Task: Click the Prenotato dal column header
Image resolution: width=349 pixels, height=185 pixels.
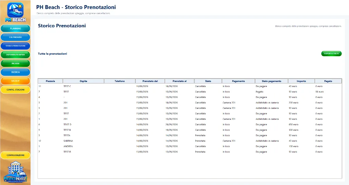Action: (x=150, y=81)
